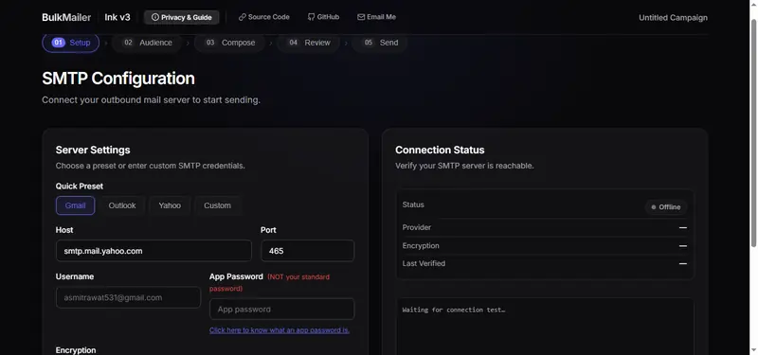This screenshot has height=355, width=758.
Task: Choose the Gmail quick preset
Action: 76,205
